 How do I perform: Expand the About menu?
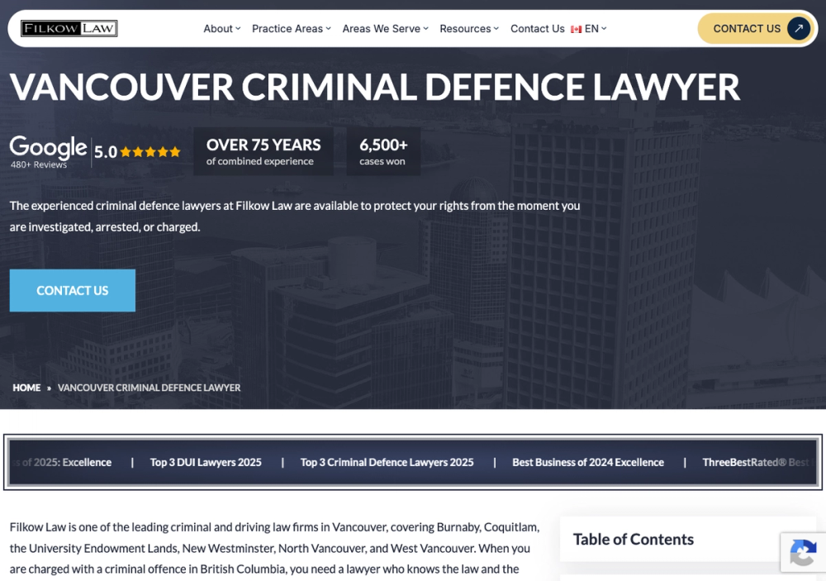click(x=221, y=29)
